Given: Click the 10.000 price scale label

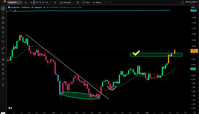Looking at the screenshot, I should pos(194,46).
